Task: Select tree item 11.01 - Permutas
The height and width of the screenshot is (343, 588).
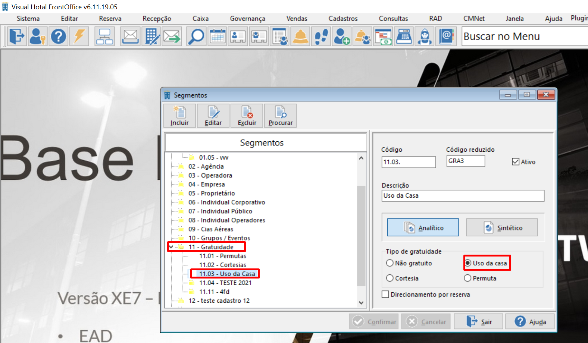Action: [x=223, y=256]
